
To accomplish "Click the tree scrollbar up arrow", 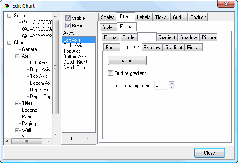I will tap(56, 16).
